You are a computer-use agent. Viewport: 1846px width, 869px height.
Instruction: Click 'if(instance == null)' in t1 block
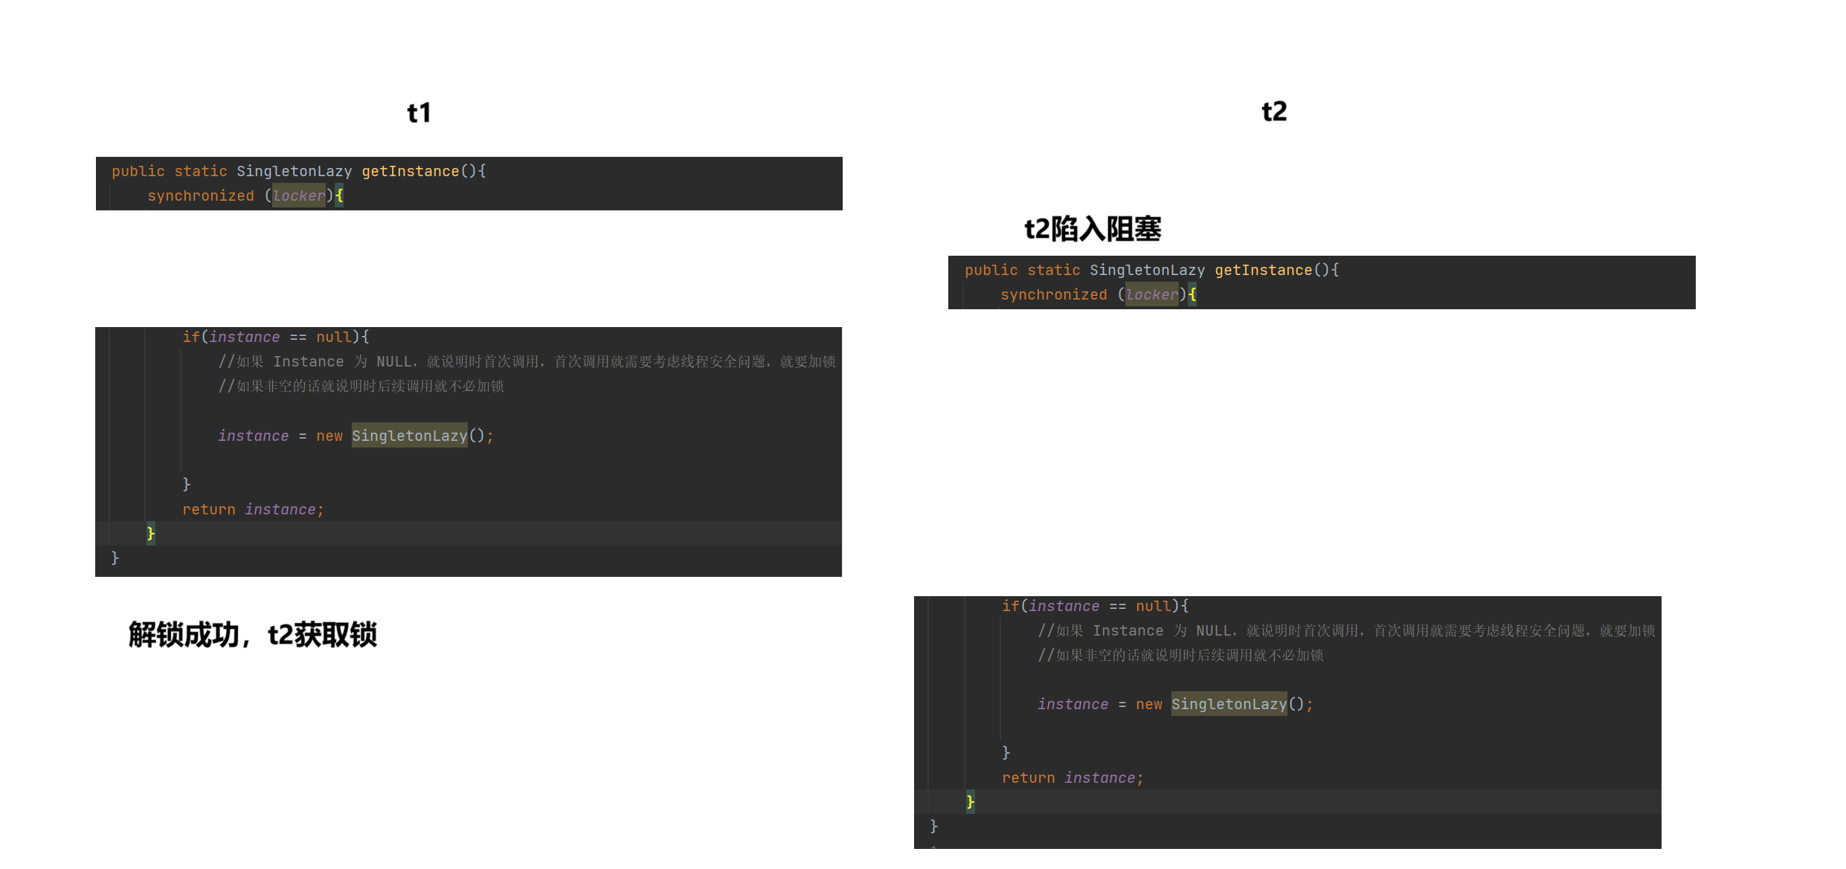pos(275,337)
